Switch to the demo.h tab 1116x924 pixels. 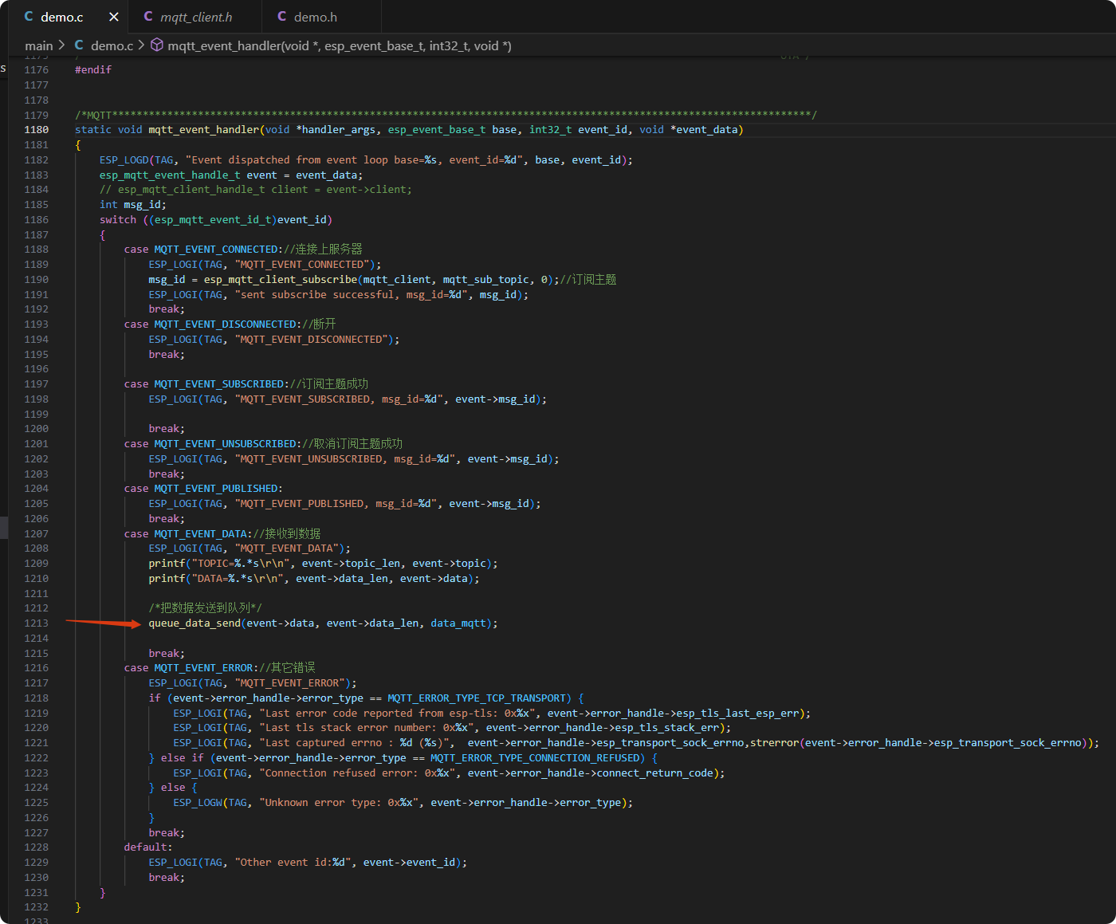click(316, 17)
